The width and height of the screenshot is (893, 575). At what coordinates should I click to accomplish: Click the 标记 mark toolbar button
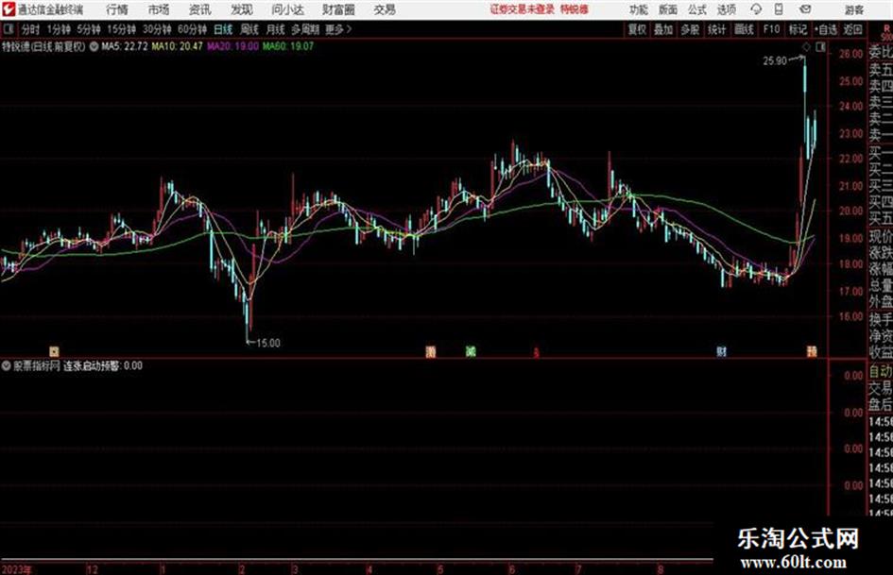pyautogui.click(x=798, y=29)
